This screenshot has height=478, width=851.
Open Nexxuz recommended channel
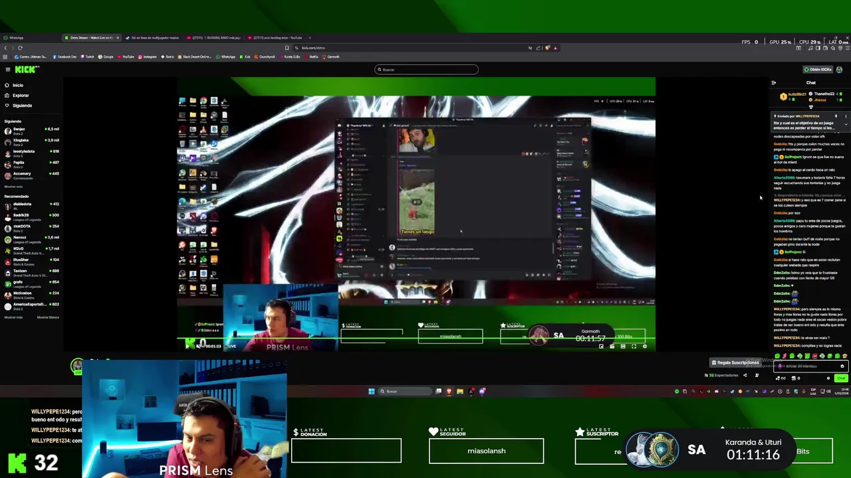pos(31,238)
